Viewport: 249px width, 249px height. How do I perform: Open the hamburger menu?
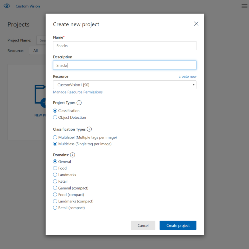pos(244,6)
